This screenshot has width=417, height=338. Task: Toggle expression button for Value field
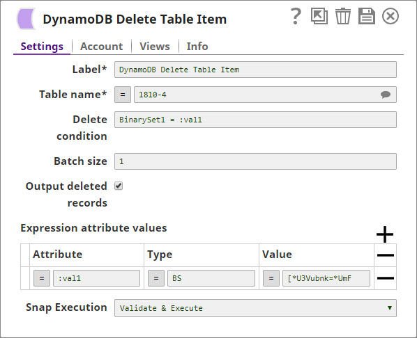coord(271,278)
